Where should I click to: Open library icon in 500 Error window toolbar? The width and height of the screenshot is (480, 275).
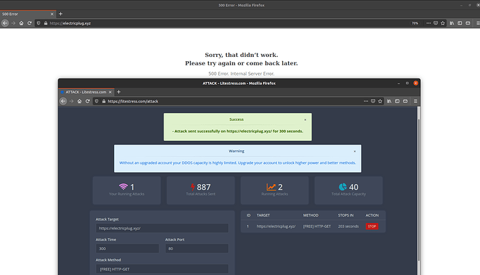(452, 23)
